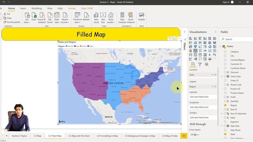Open the Analytics magnifier pane

point(207,64)
